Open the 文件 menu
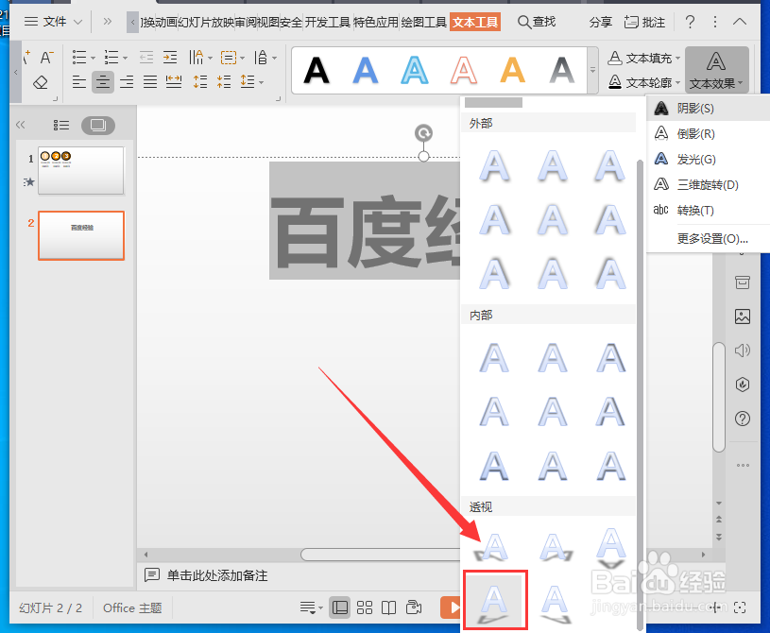 coord(53,22)
